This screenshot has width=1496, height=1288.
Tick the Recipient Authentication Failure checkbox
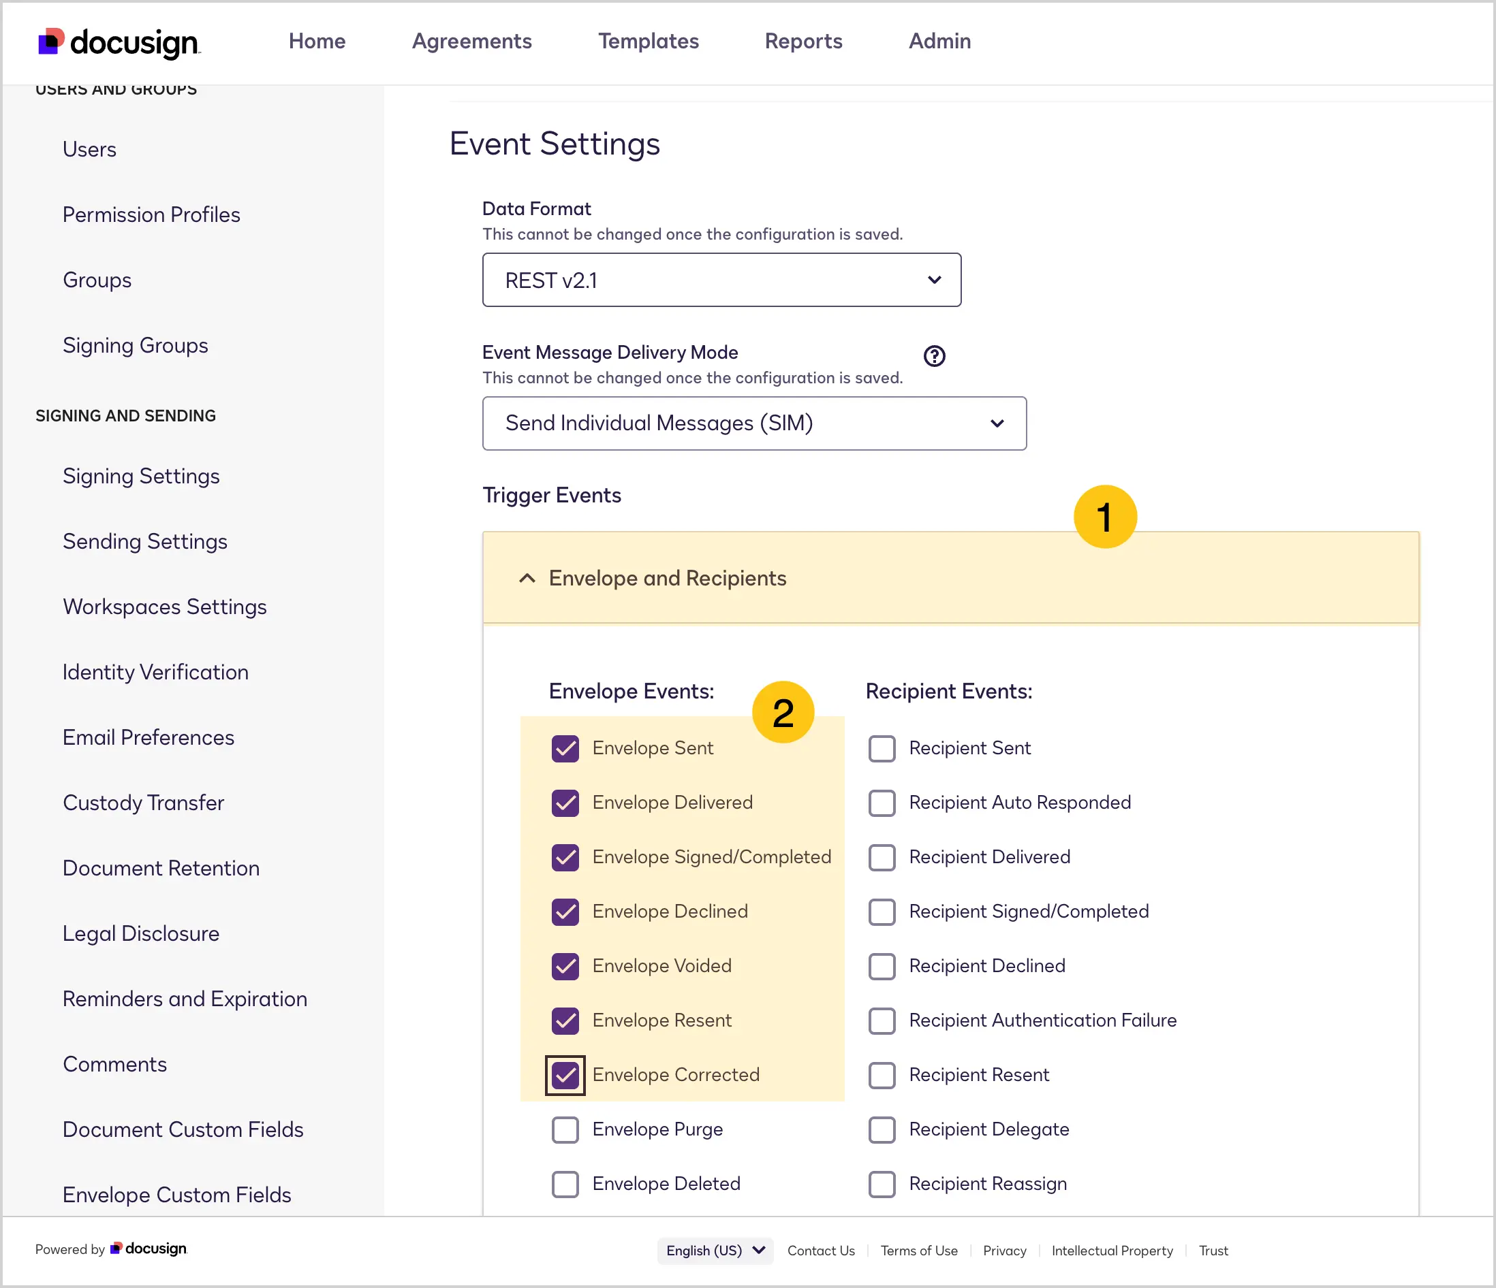[882, 1021]
